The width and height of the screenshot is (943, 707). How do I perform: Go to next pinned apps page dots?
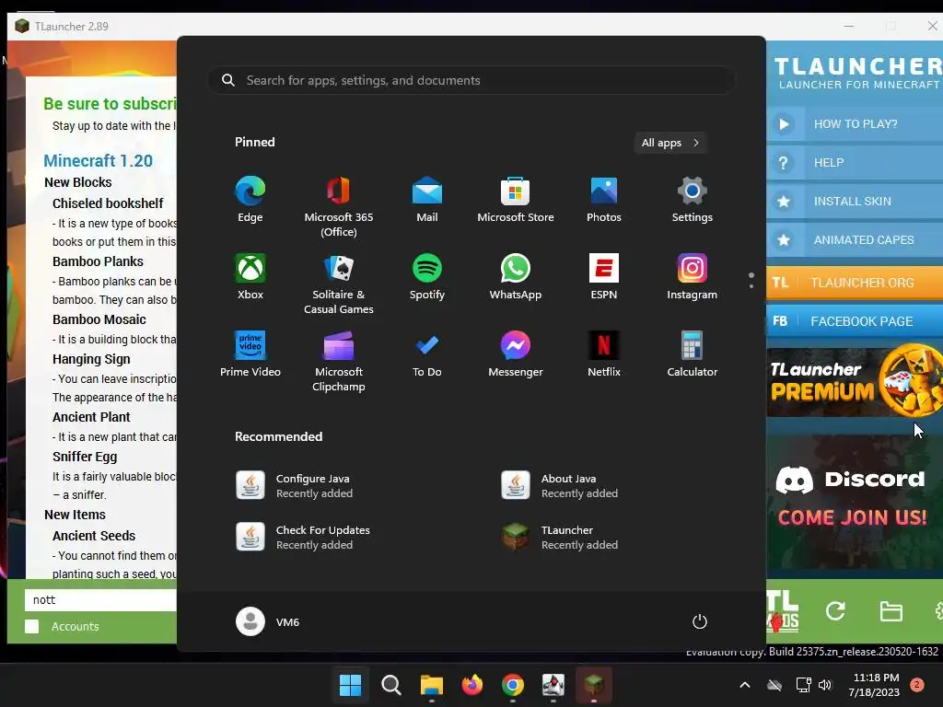[x=751, y=281]
